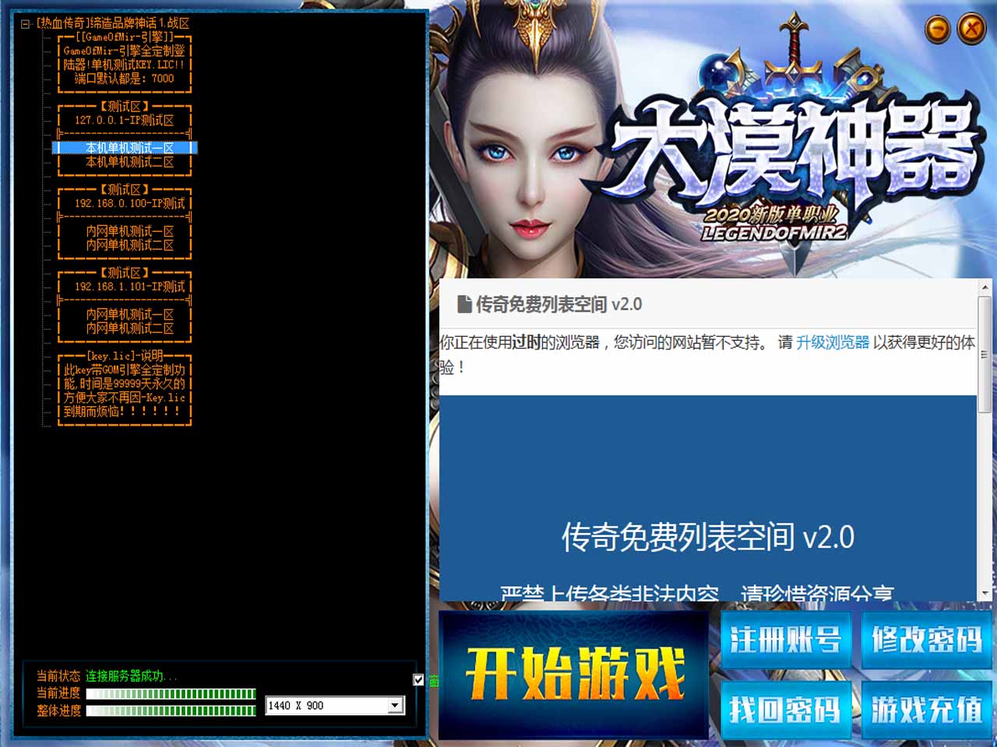
Task: Click the 当前进度 progress bar
Action: point(171,693)
